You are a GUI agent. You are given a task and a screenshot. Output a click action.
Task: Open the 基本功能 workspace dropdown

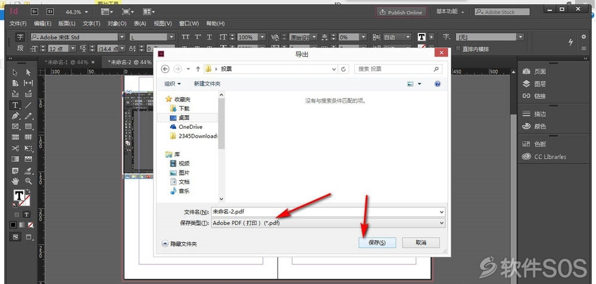coord(450,12)
